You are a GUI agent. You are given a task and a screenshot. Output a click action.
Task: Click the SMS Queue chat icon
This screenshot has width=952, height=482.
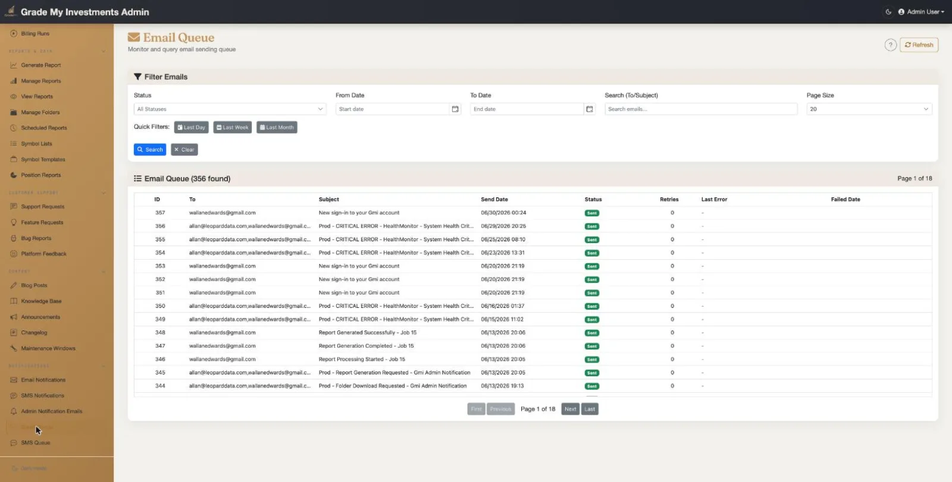[x=14, y=443]
